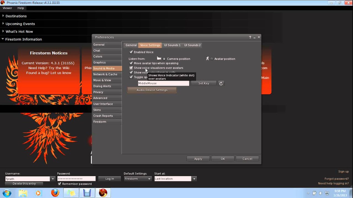The image size is (353, 198).
Task: Click the avatar figure icon beside Avatar position
Action: (207, 59)
